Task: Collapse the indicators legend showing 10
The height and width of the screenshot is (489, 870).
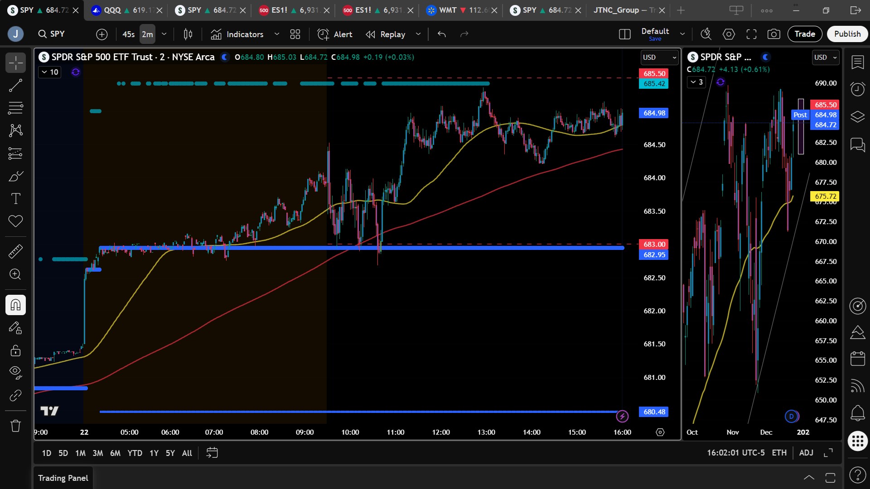Action: (x=50, y=72)
